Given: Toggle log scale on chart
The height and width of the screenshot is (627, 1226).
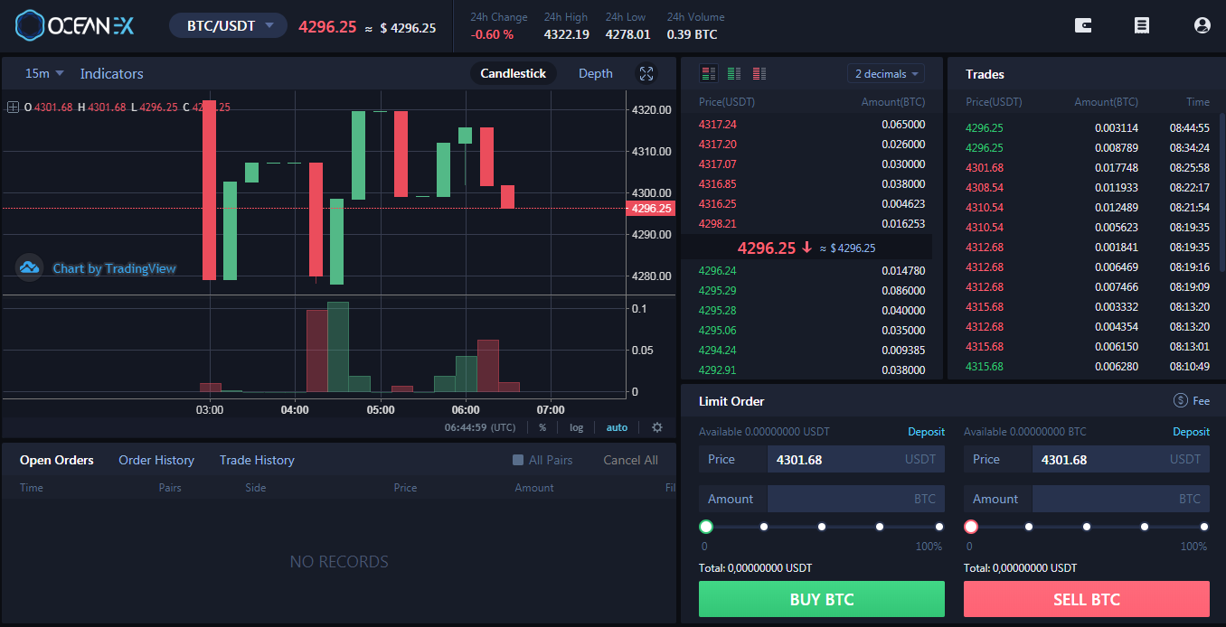Looking at the screenshot, I should pos(576,427).
